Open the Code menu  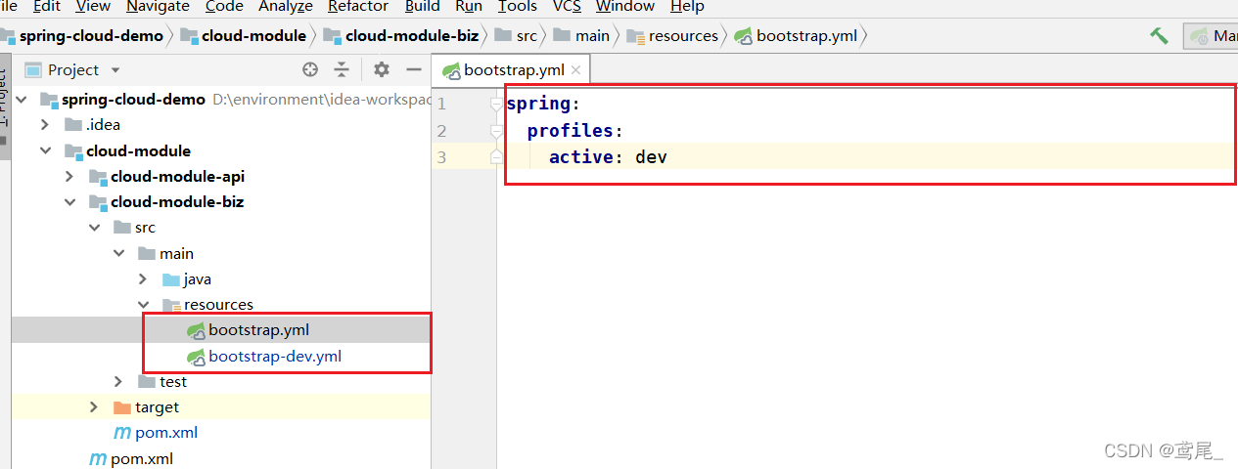point(224,7)
